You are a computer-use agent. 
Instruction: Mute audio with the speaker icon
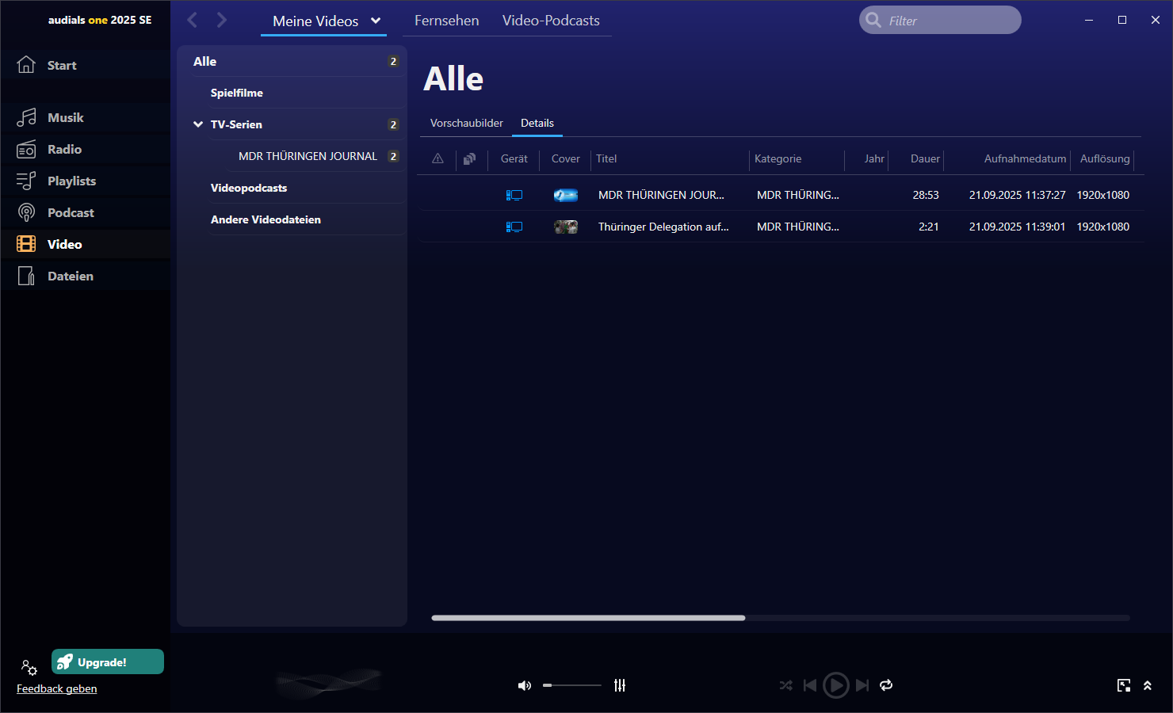click(x=525, y=685)
